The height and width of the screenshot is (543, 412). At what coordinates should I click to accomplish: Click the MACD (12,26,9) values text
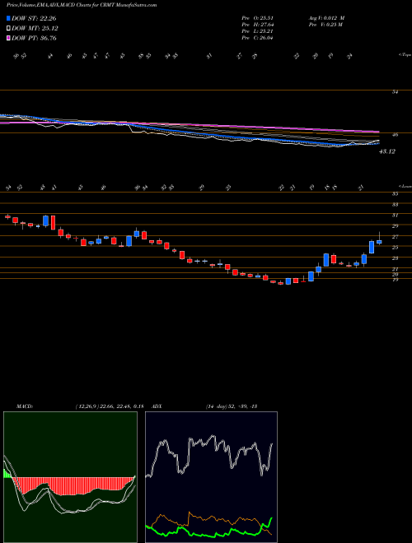coord(110,406)
